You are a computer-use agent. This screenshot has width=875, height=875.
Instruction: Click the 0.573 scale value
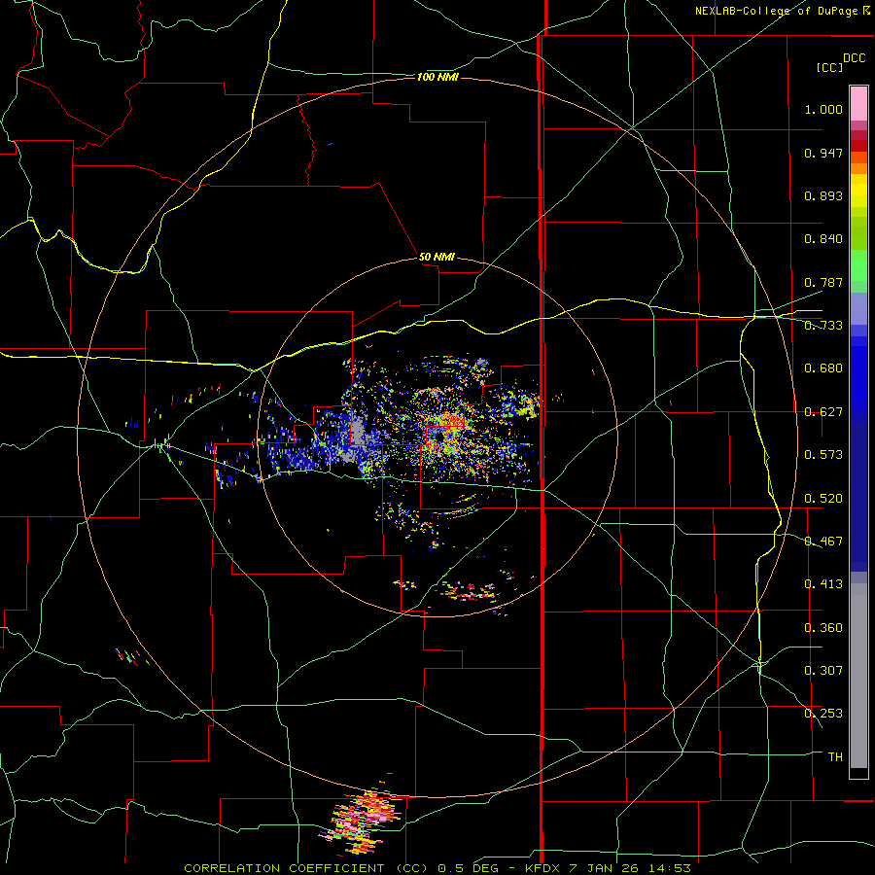pyautogui.click(x=823, y=455)
